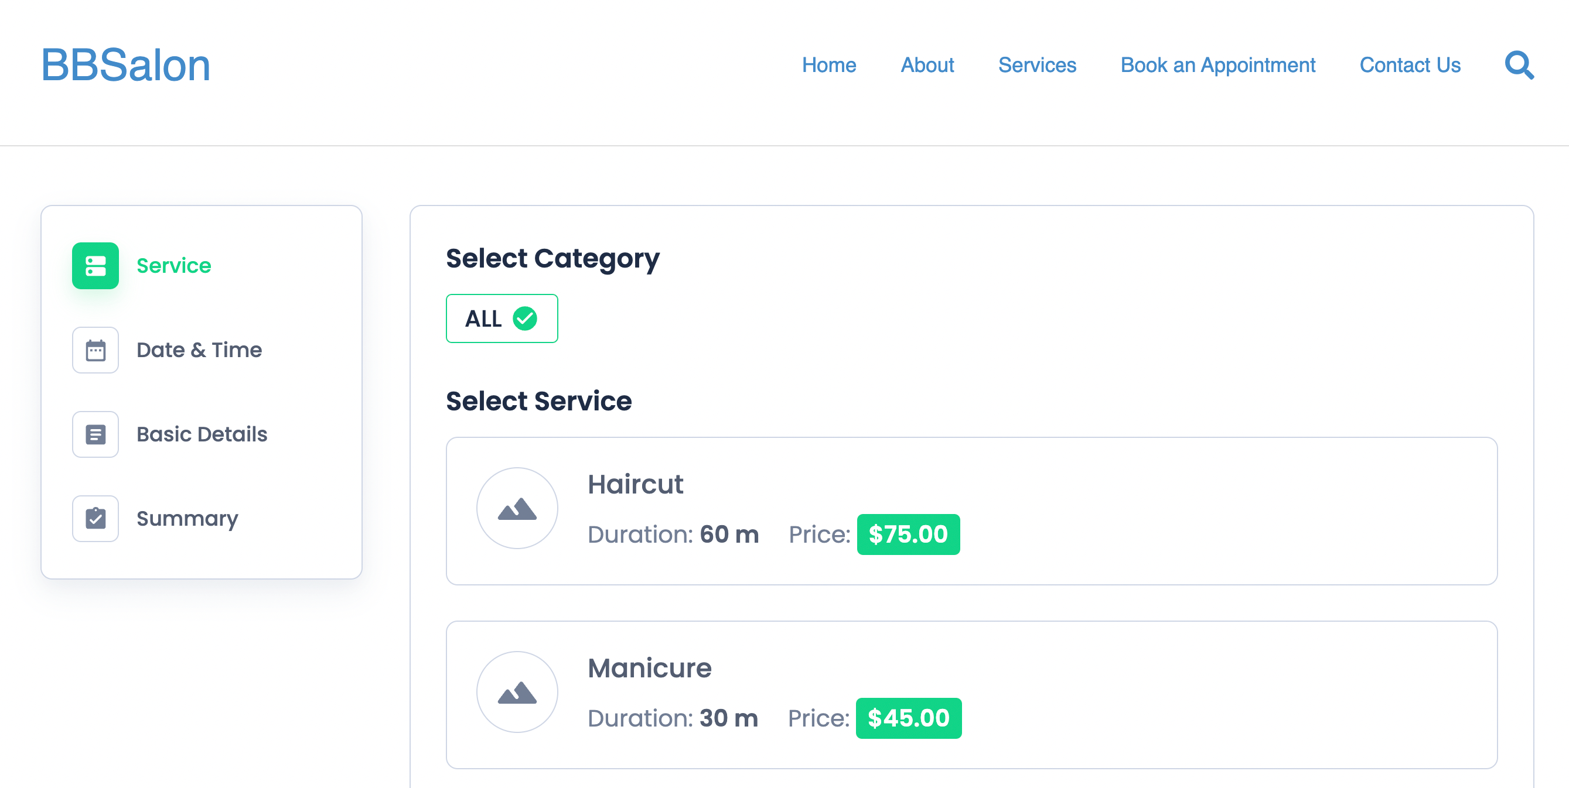Viewport: 1569px width, 788px height.
Task: Click the Basic Details document icon
Action: tap(95, 434)
